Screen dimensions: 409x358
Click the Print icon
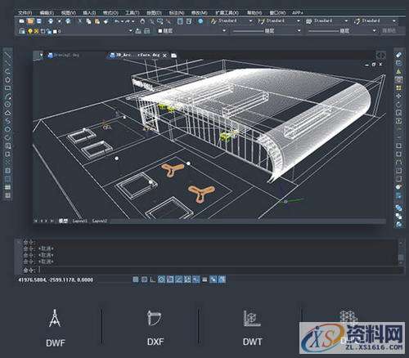tap(51, 21)
